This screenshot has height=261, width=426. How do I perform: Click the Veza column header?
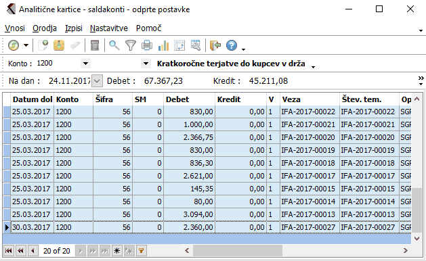(x=310, y=99)
